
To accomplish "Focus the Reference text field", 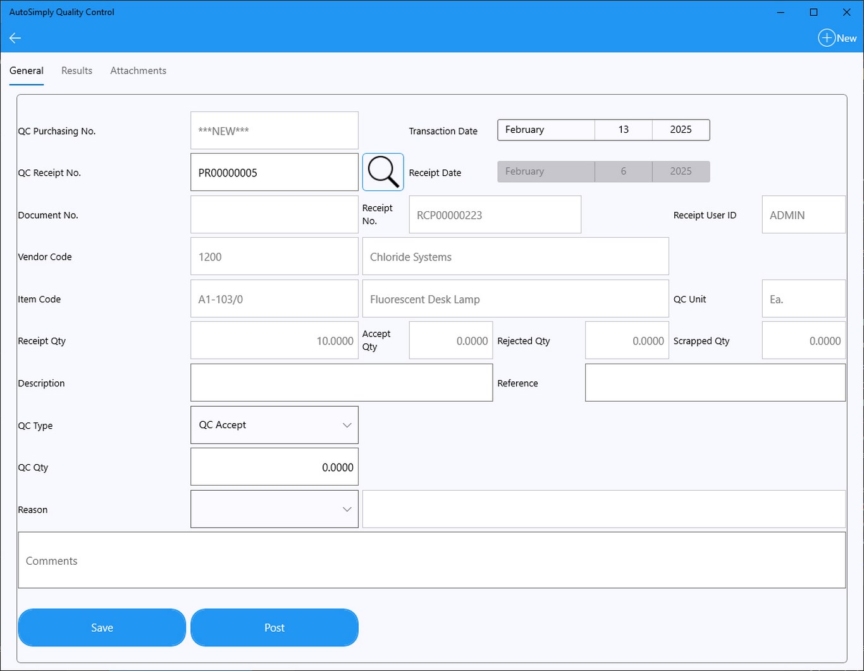I will click(715, 383).
